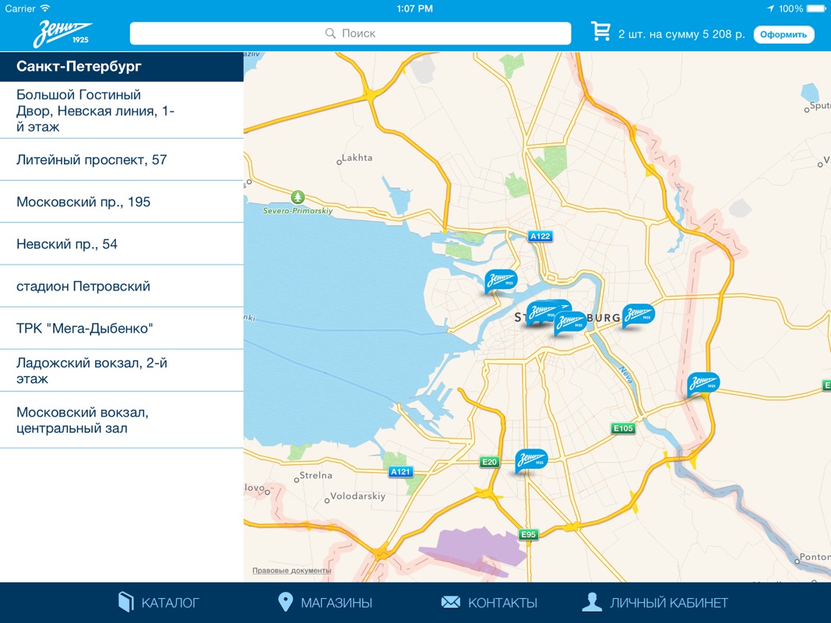
Task: Click the 1:07 PM clock in the status bar
Action: [x=415, y=9]
